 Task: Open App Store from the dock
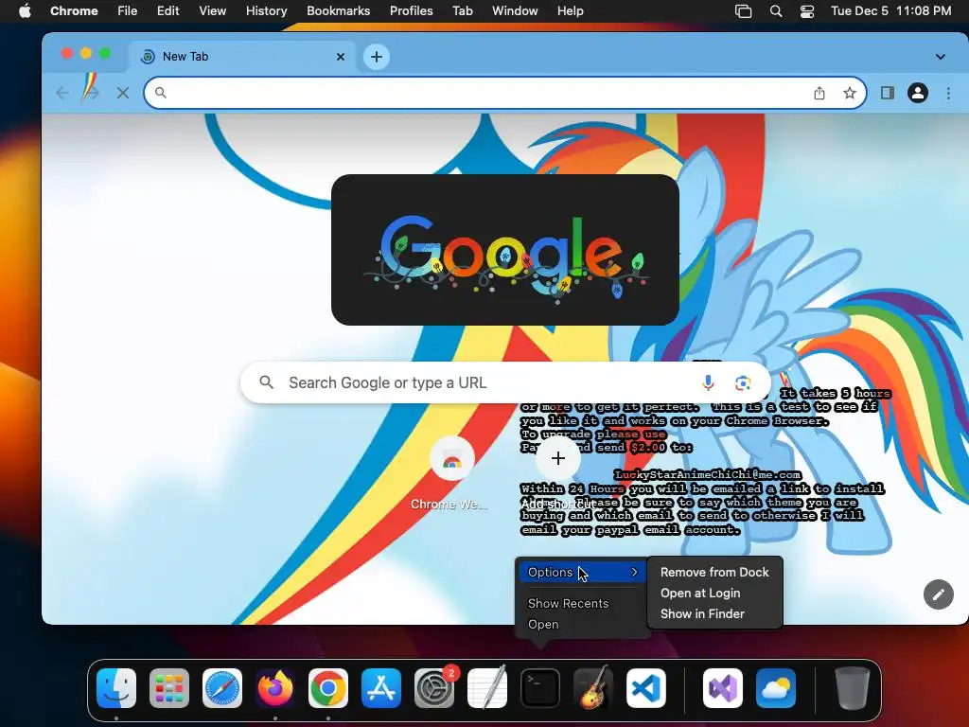pos(381,688)
